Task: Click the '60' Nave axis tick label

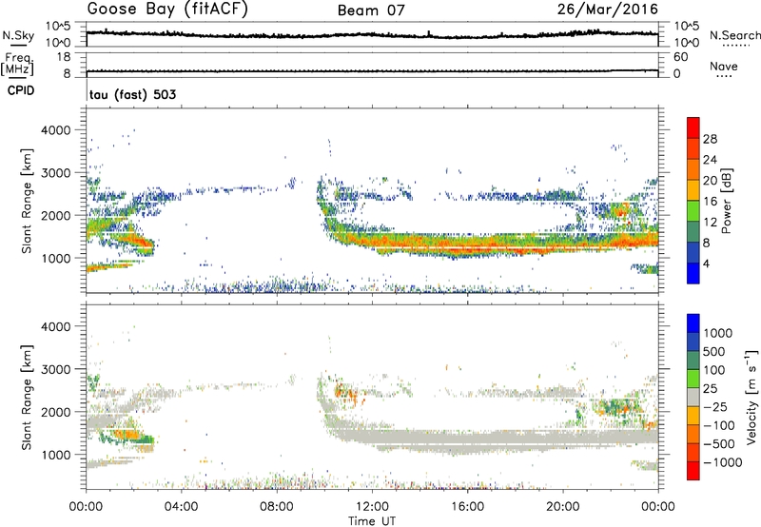Action: tap(680, 57)
